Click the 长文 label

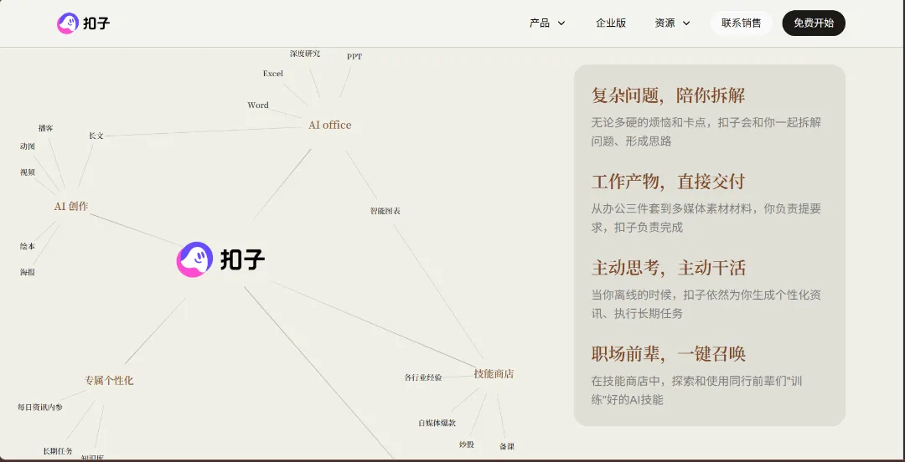(x=96, y=136)
